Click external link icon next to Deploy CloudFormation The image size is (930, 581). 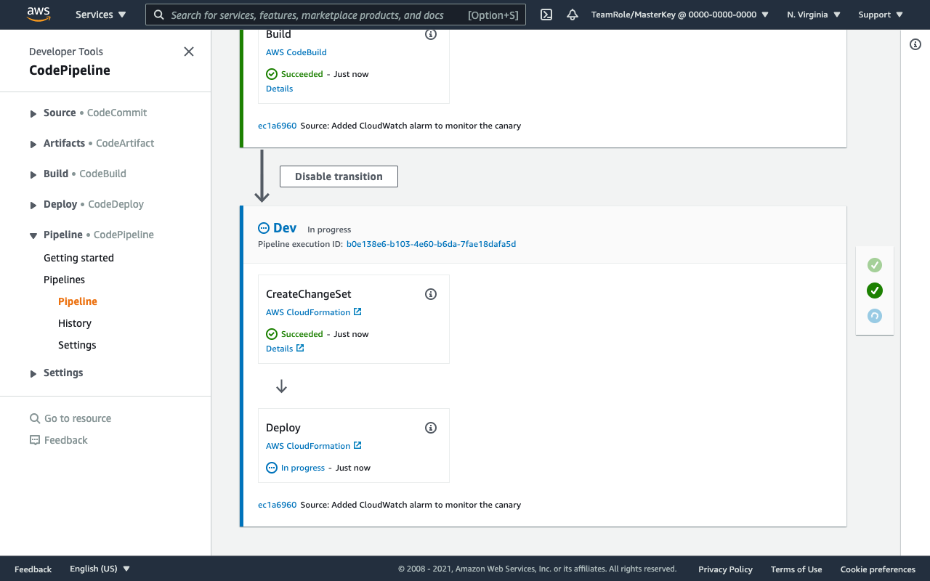click(357, 445)
